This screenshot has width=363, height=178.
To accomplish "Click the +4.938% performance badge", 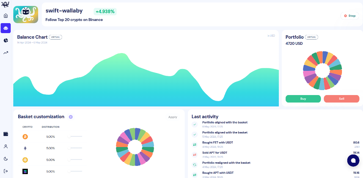I will pos(105,11).
